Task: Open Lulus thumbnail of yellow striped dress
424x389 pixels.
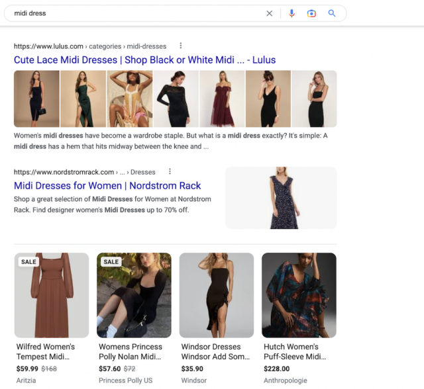Action: pos(130,99)
